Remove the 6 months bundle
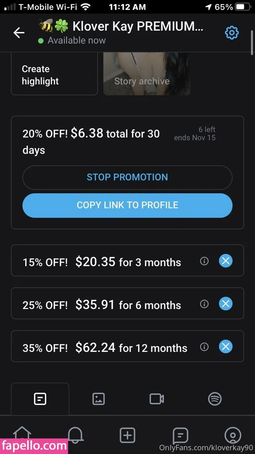The width and height of the screenshot is (255, 454). (226, 304)
